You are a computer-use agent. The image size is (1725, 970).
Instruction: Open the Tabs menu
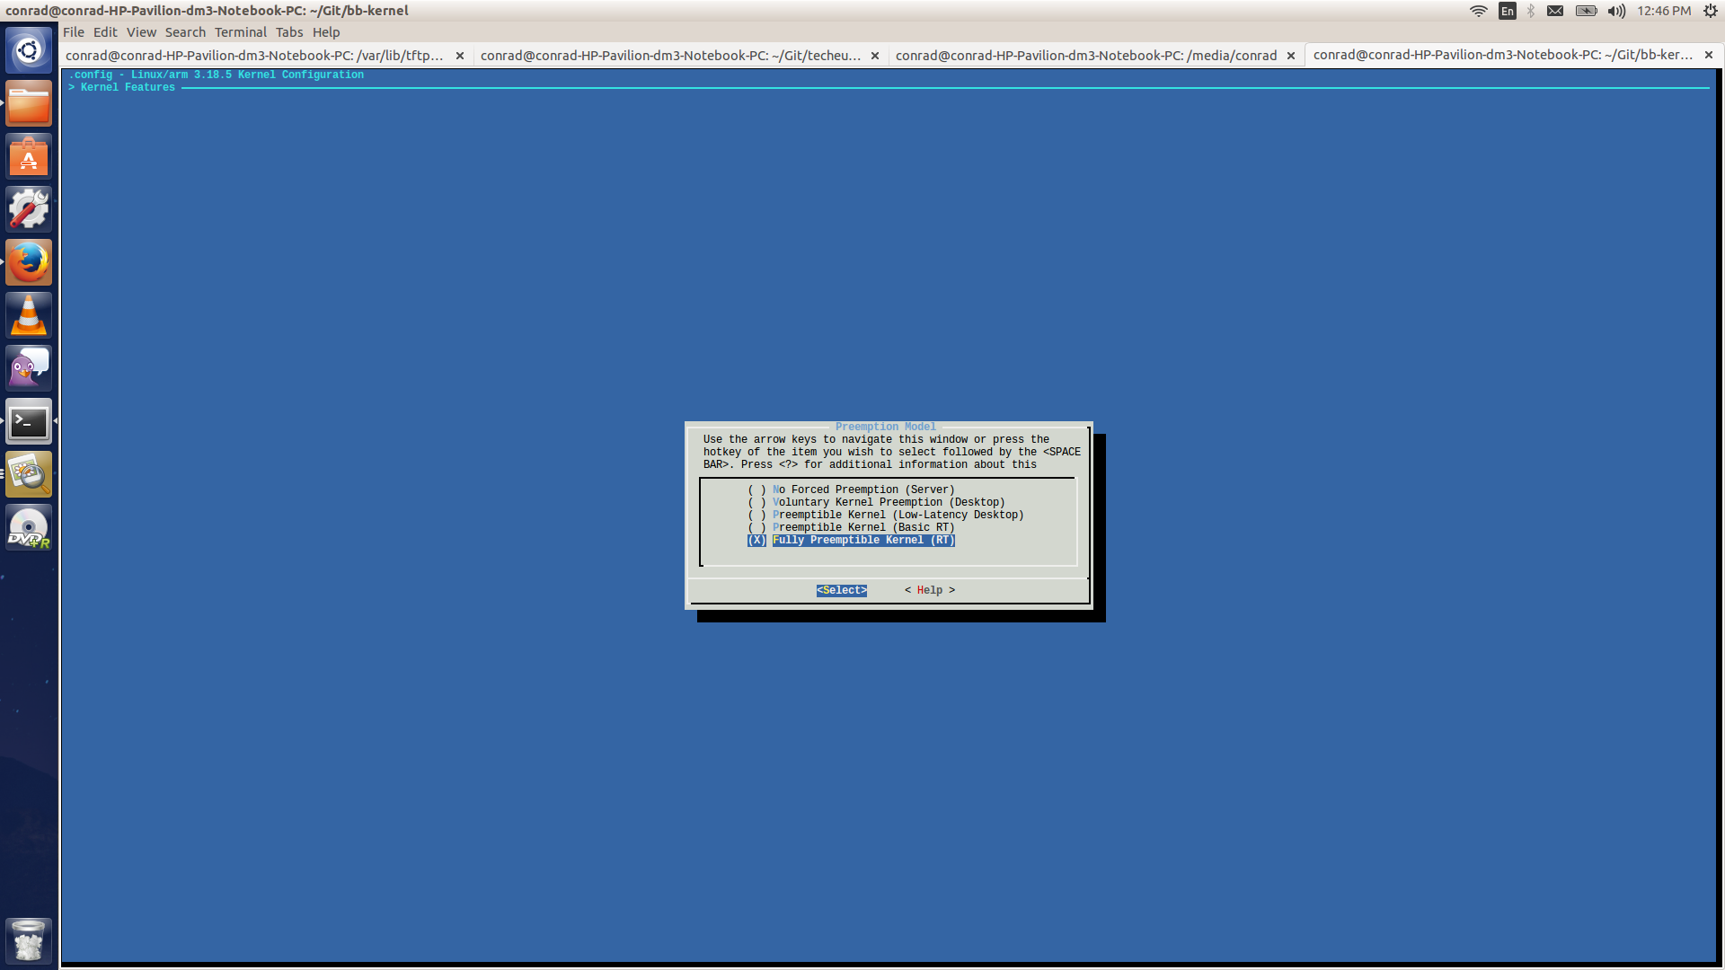[288, 32]
